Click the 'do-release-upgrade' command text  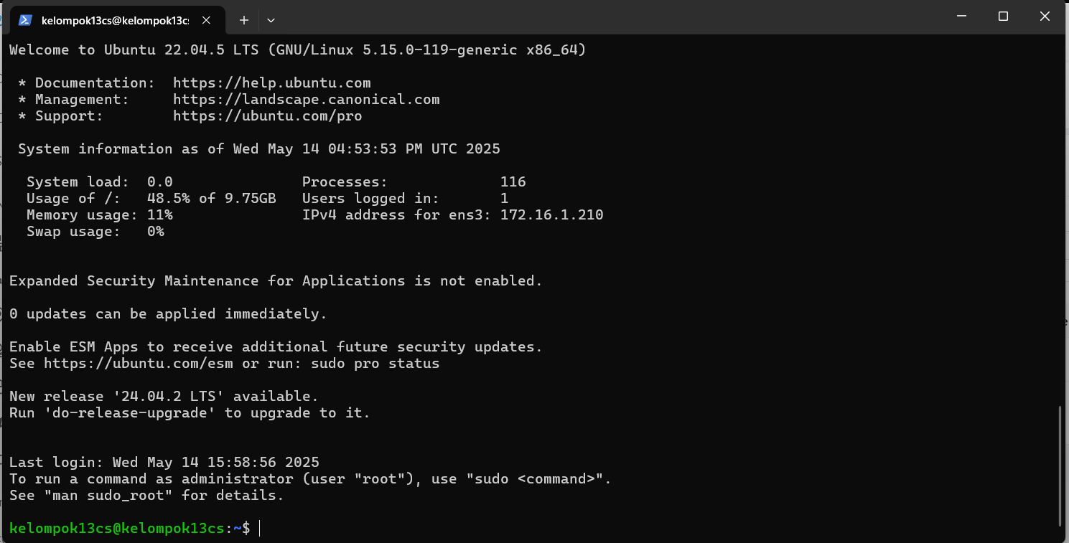click(129, 412)
